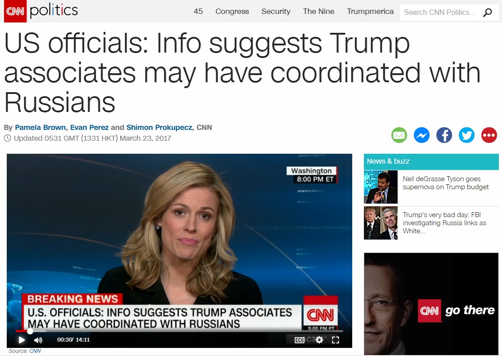Share via Facebook Messenger icon
The image size is (502, 356).
421,135
